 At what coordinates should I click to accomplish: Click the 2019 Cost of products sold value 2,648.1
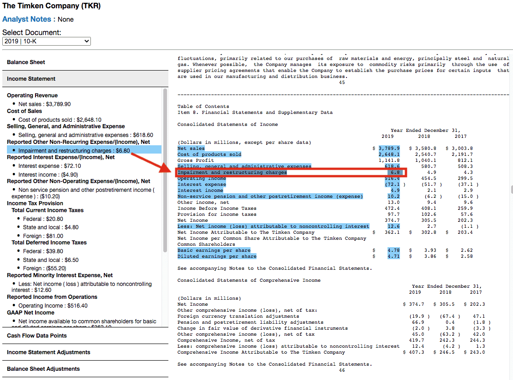(389, 154)
